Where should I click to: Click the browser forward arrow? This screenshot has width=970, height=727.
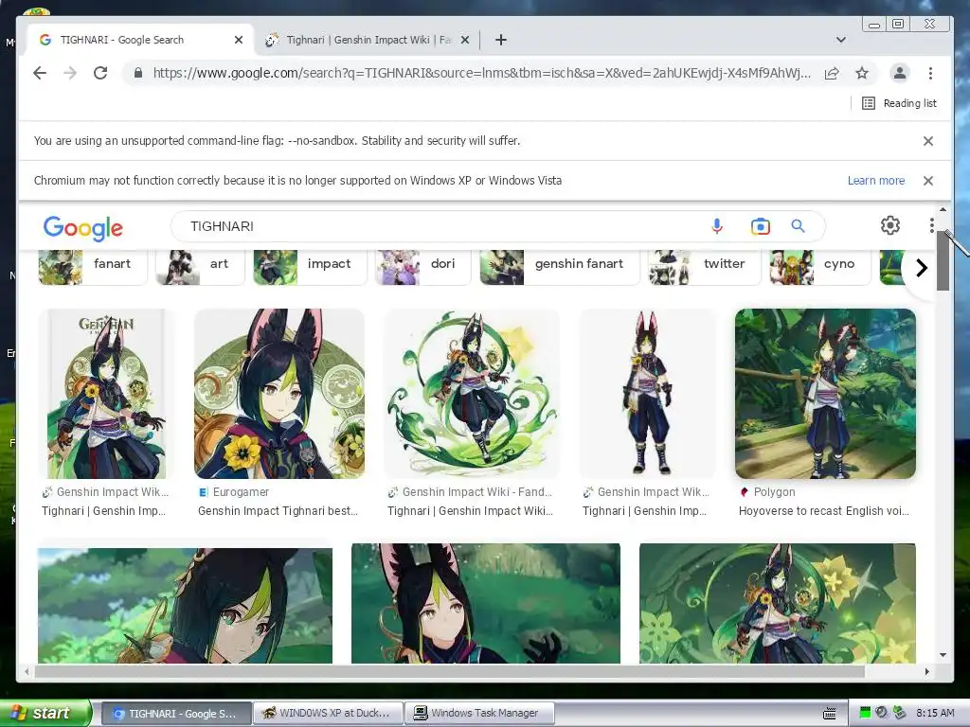pyautogui.click(x=70, y=73)
